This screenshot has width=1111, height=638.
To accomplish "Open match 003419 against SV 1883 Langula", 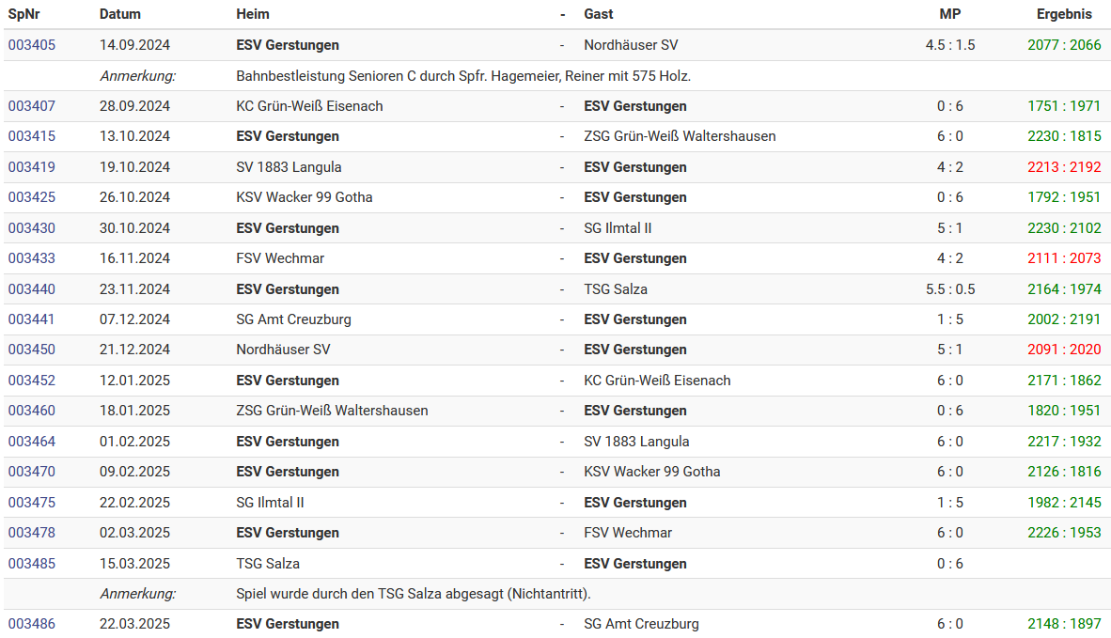I will [32, 168].
